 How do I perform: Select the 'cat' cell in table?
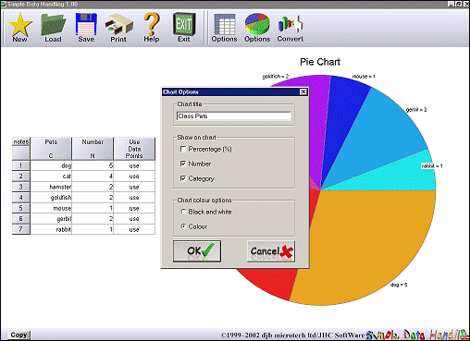pos(51,177)
